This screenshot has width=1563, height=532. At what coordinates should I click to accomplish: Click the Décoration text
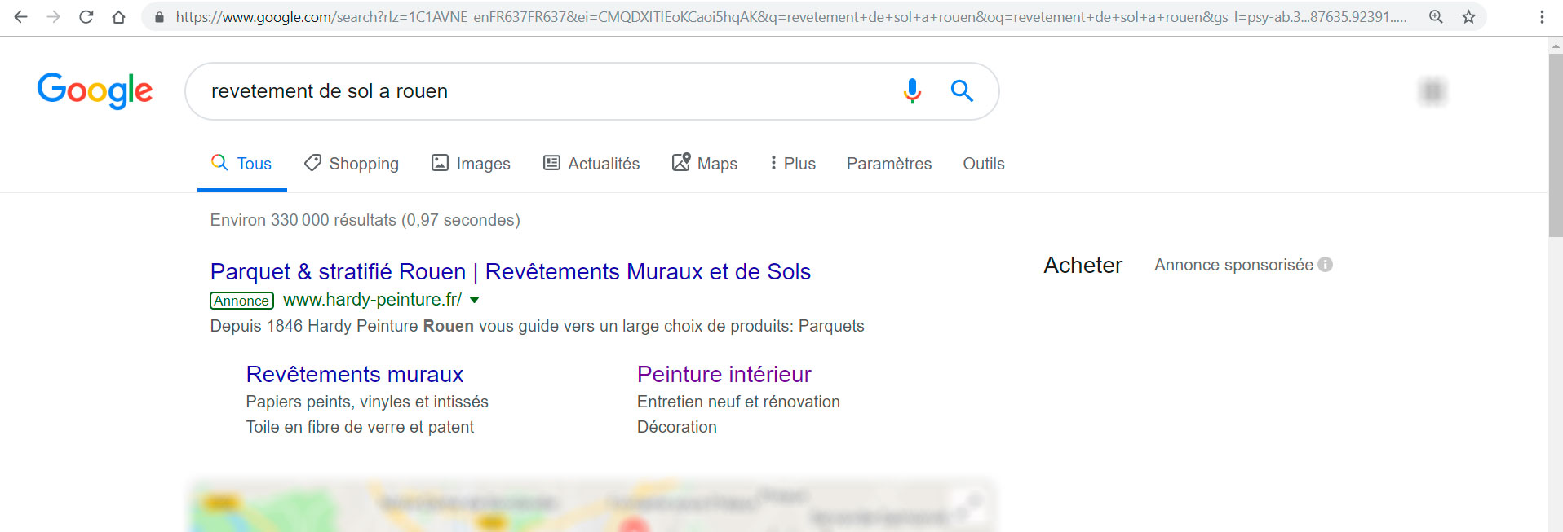(677, 427)
